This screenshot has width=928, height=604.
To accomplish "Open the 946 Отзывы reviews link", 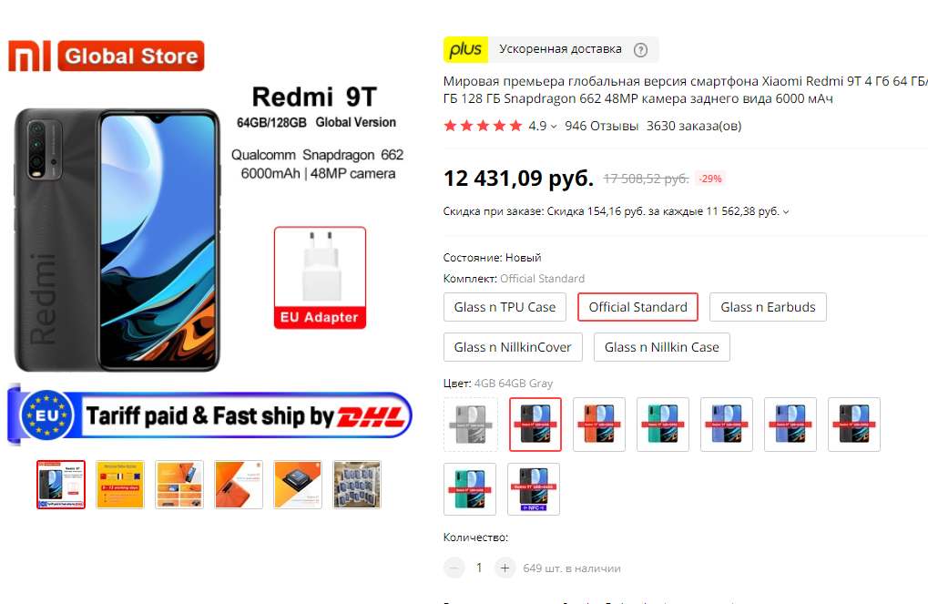I will click(601, 126).
